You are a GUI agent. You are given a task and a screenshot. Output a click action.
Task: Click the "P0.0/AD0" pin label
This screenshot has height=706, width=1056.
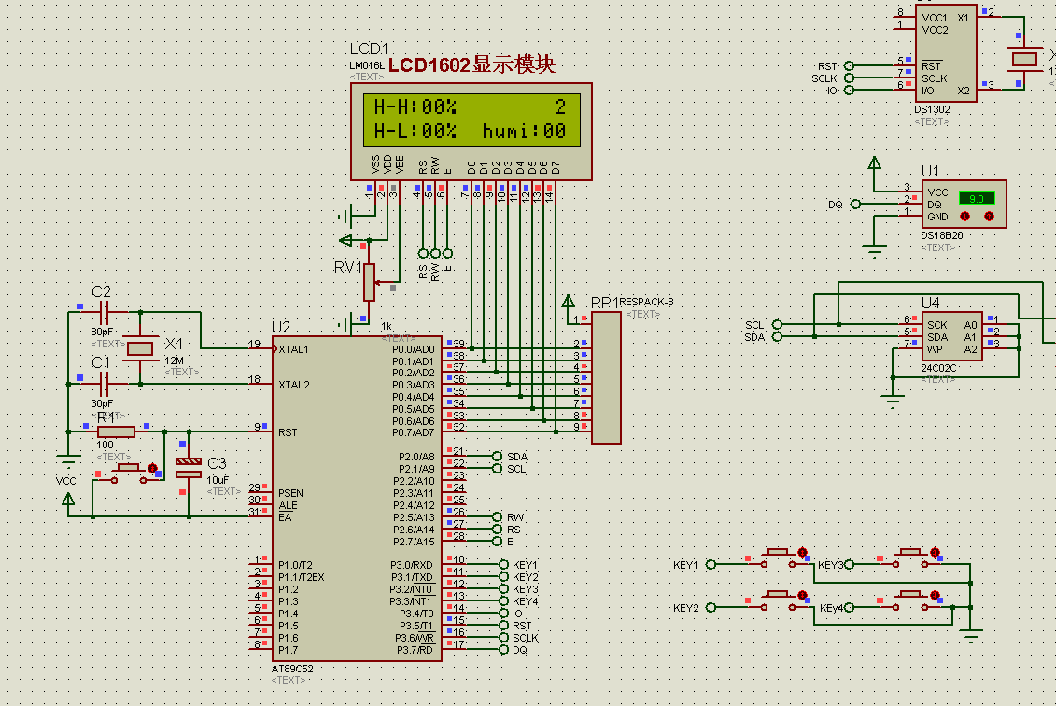point(414,349)
